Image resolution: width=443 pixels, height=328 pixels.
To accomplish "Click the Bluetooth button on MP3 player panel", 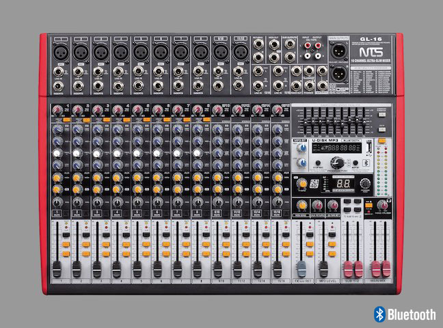I will tap(365, 163).
